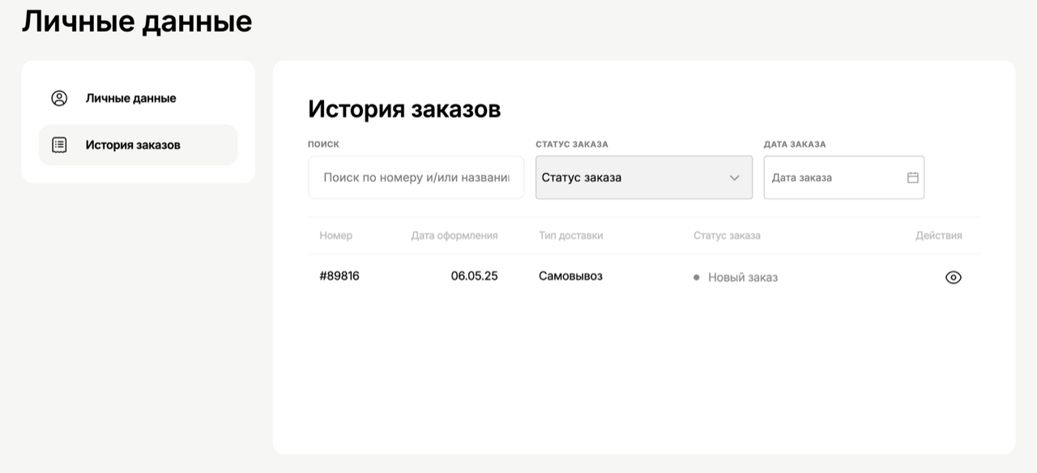Click the calendar icon in date field
This screenshot has width=1037, height=473.
[912, 177]
